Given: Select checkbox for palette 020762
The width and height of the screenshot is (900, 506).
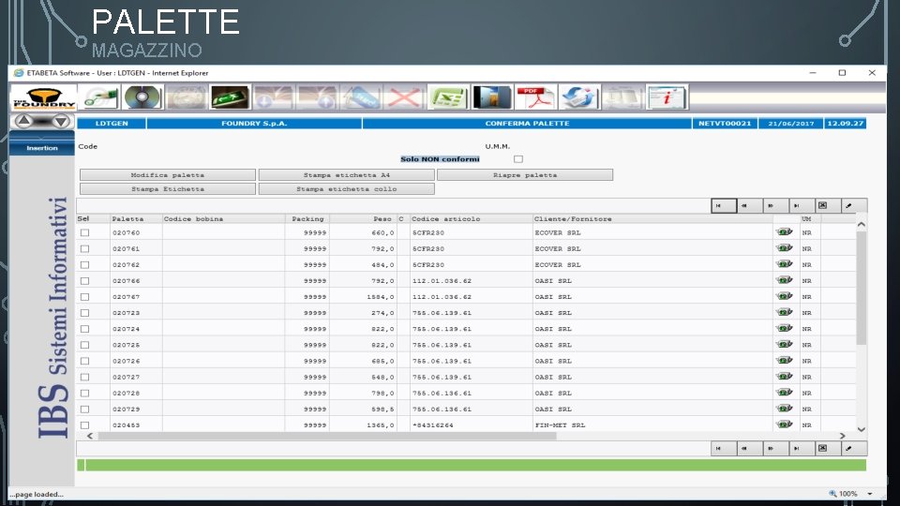Looking at the screenshot, I should (x=85, y=265).
